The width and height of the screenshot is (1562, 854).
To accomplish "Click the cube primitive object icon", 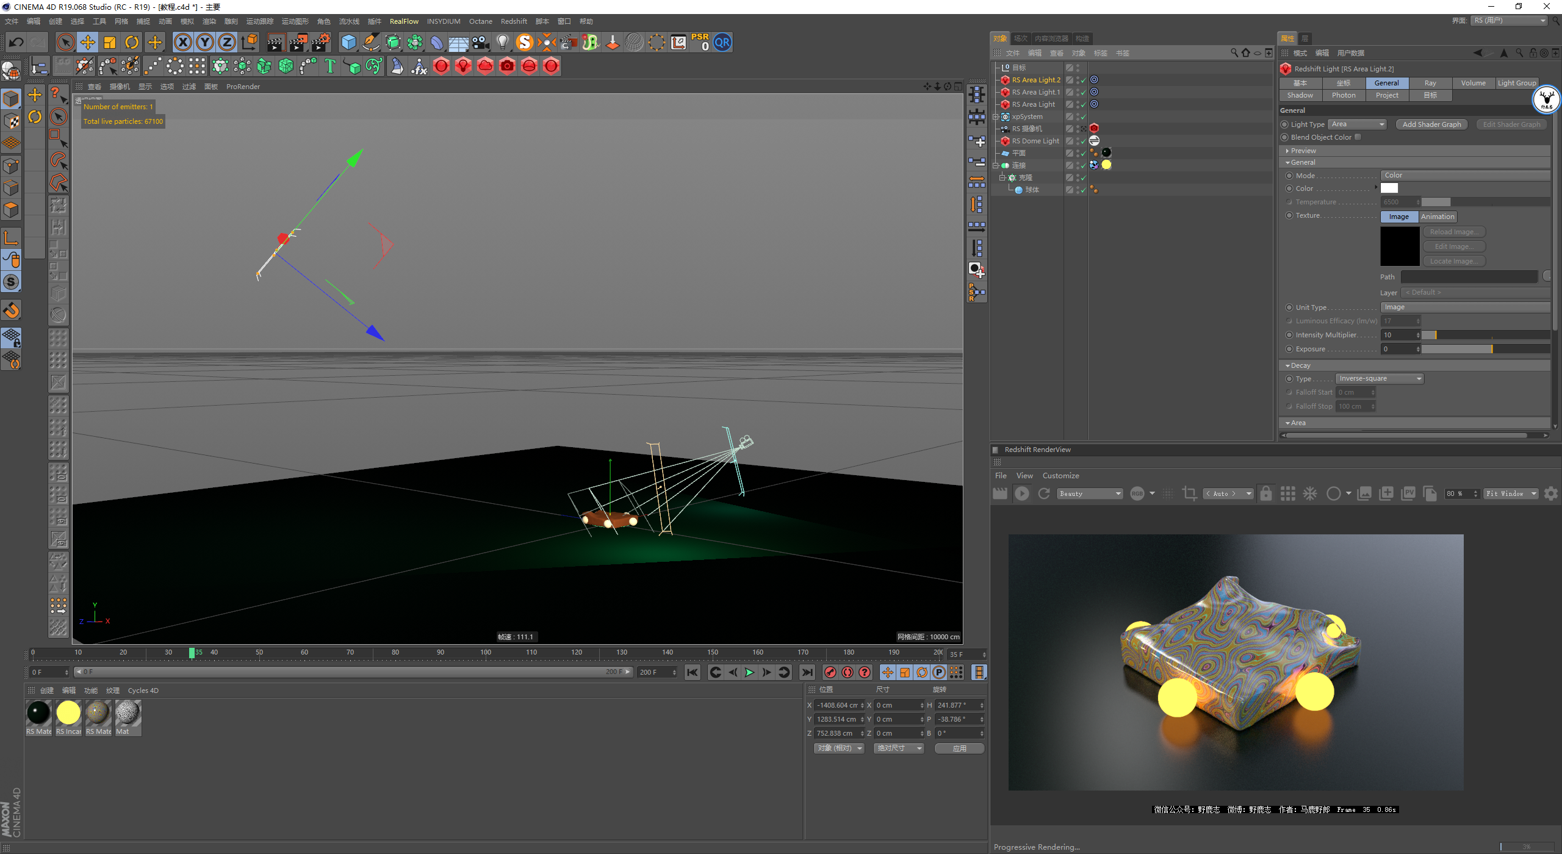I will 348,43.
